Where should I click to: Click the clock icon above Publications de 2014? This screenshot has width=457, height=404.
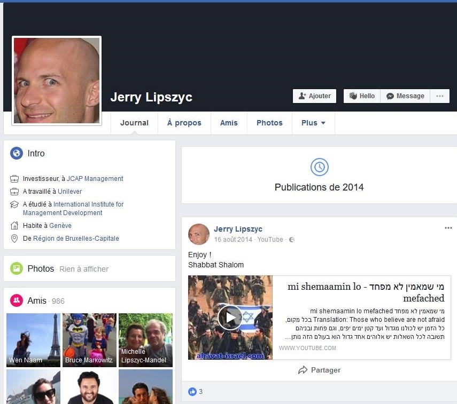[x=319, y=168]
